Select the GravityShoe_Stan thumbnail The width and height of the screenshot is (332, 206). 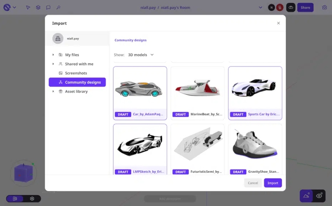(x=255, y=149)
